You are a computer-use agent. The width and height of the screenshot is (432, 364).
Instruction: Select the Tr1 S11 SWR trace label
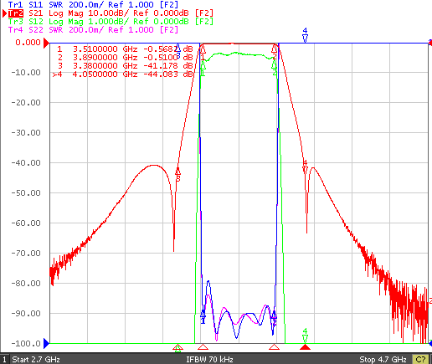point(93,4)
